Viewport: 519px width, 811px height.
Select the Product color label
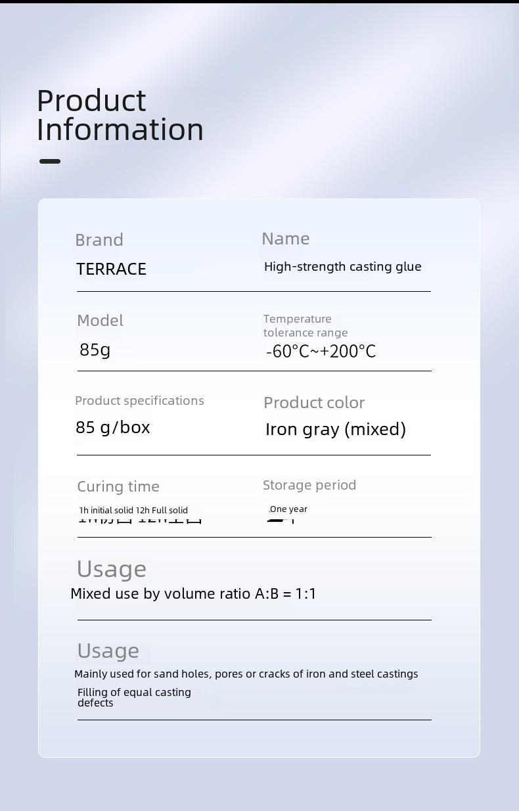(x=314, y=402)
